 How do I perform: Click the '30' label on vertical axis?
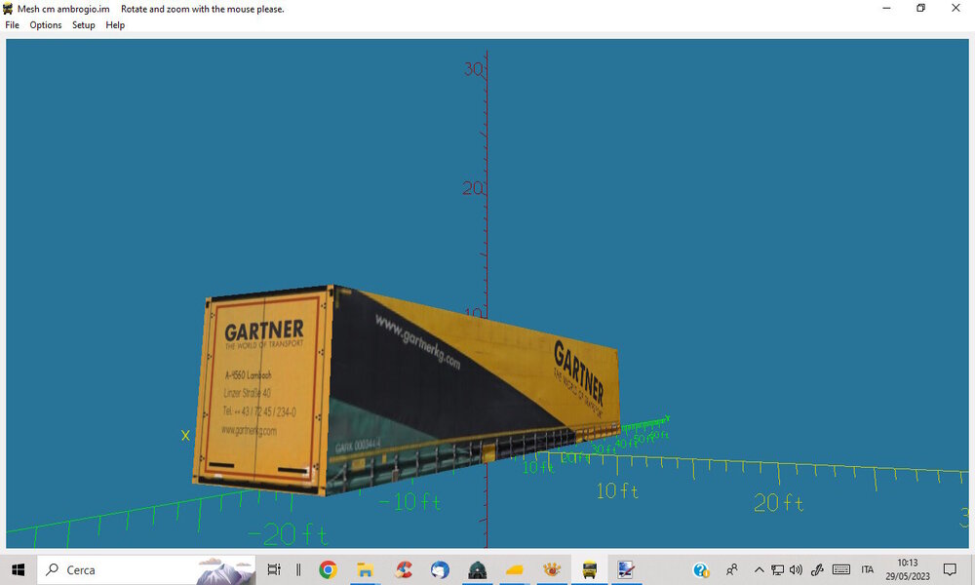473,69
